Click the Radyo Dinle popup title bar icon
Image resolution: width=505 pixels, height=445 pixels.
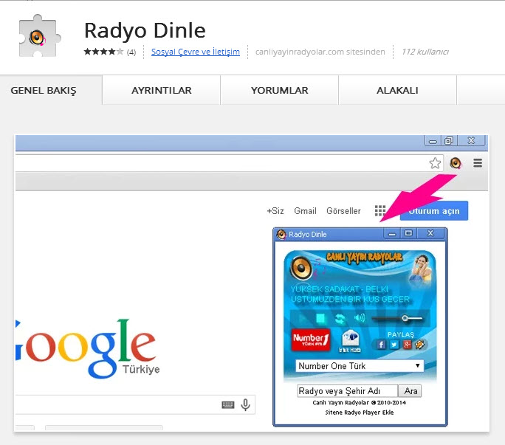pos(281,235)
